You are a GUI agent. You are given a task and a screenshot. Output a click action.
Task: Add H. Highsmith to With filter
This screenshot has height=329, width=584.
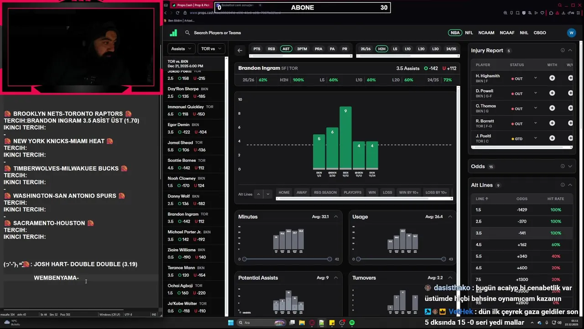coord(552,78)
